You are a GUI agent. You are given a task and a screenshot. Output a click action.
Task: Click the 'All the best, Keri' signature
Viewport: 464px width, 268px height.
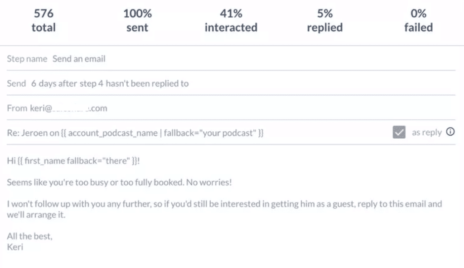(x=29, y=241)
